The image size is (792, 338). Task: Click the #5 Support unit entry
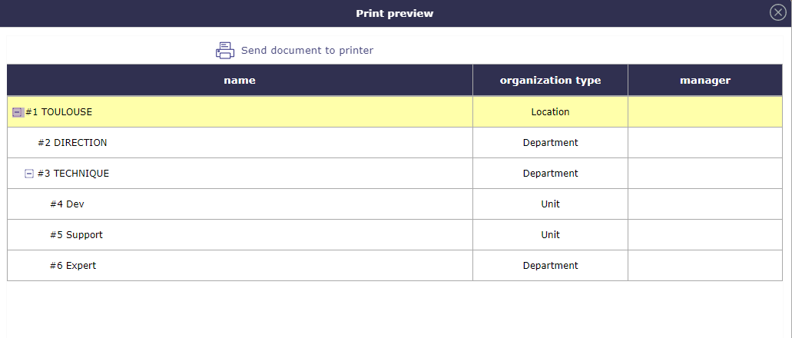click(x=76, y=235)
